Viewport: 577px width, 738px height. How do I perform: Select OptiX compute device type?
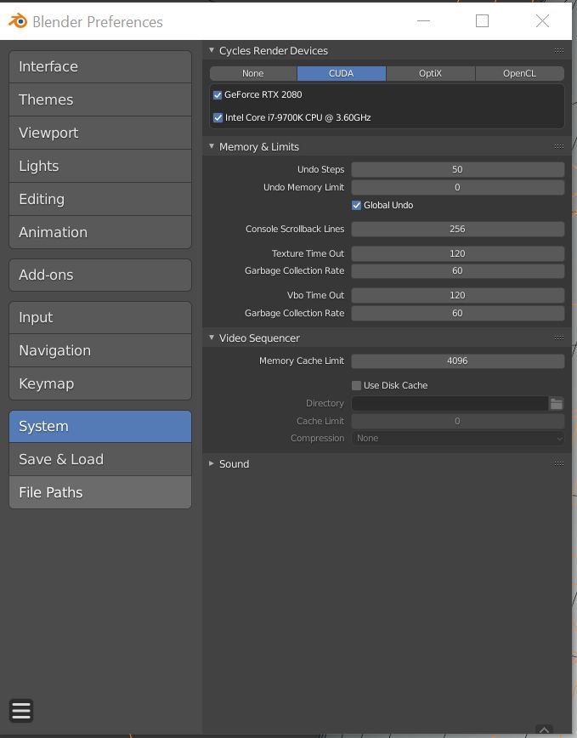tap(430, 73)
